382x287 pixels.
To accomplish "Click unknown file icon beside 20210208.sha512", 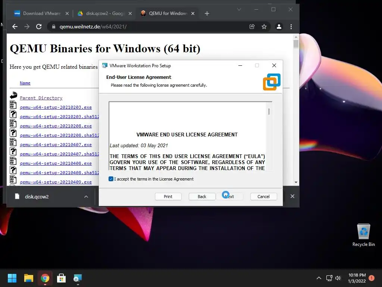I will click(13, 133).
